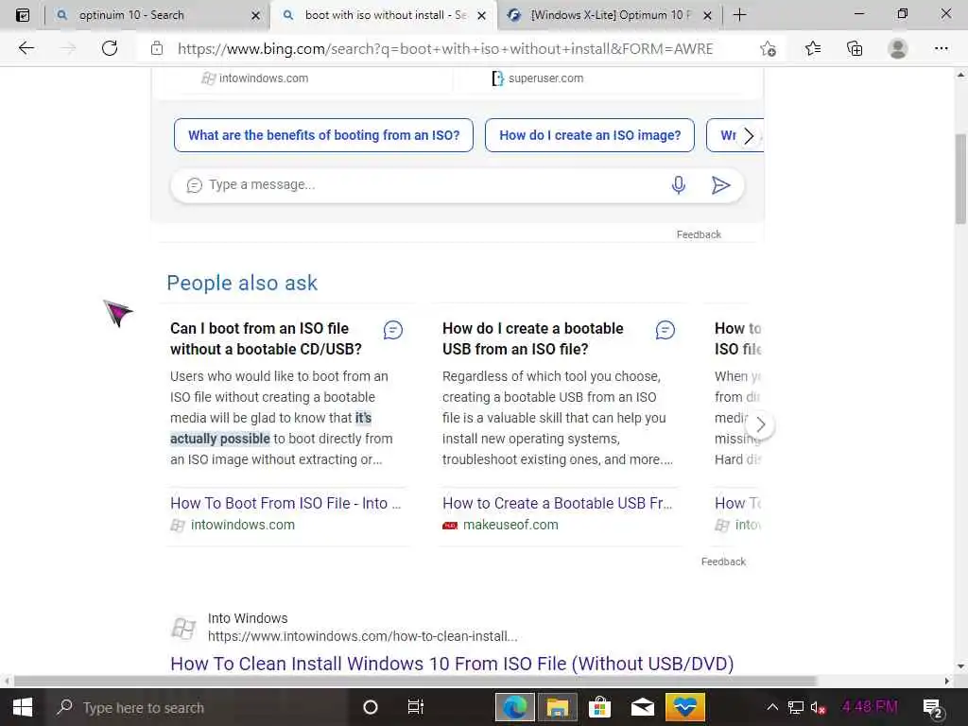Viewport: 968px width, 726px height.
Task: Show more suggested chat questions
Action: coord(749,136)
